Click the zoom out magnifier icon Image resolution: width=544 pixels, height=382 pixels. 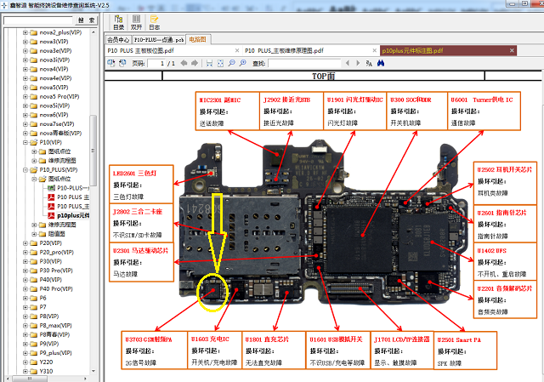click(x=231, y=63)
